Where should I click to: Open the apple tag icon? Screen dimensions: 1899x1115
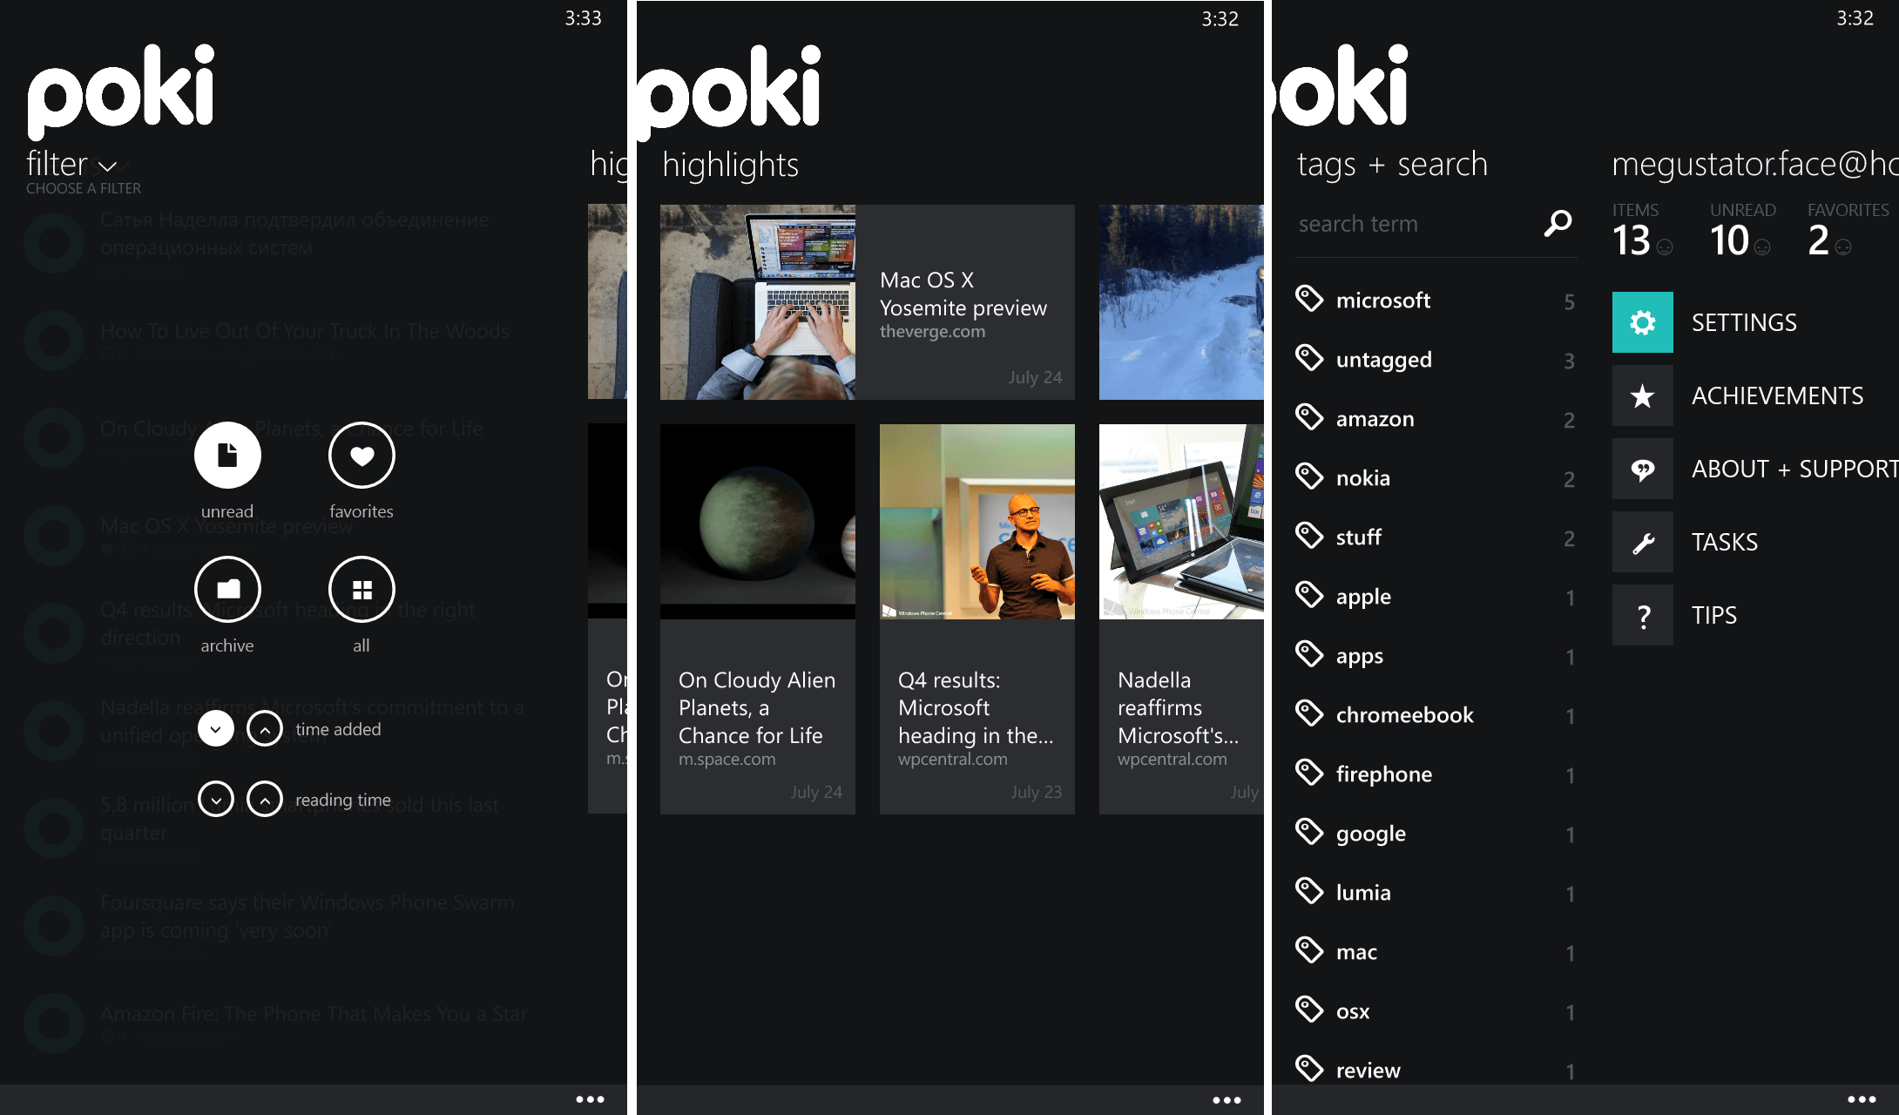(1309, 594)
